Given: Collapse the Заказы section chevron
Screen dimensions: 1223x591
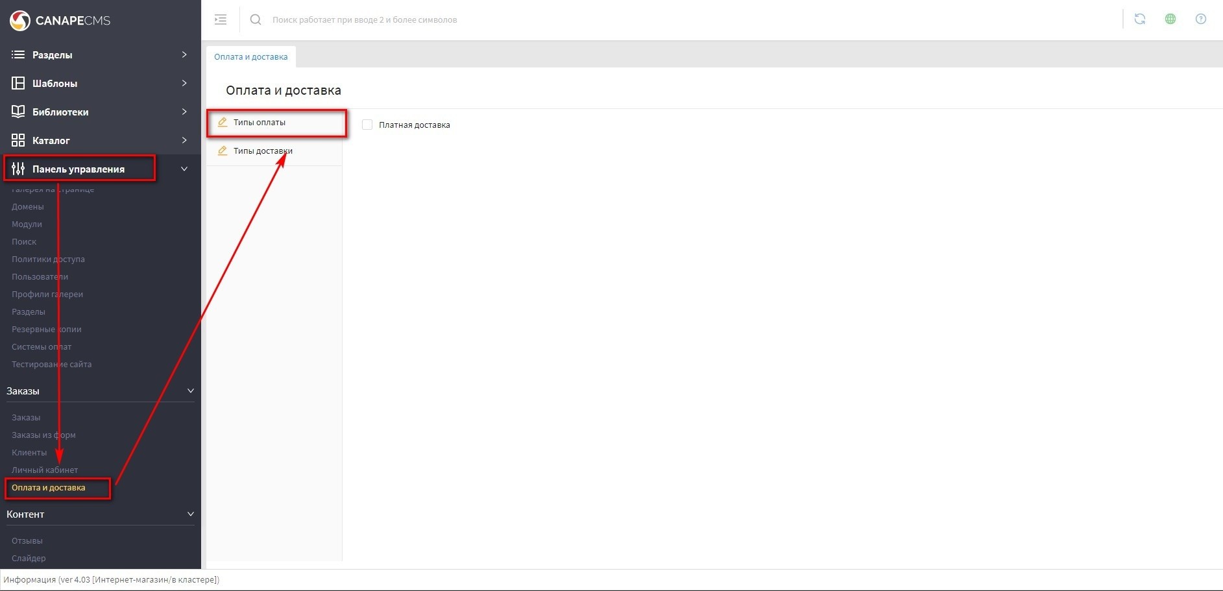Looking at the screenshot, I should 190,391.
